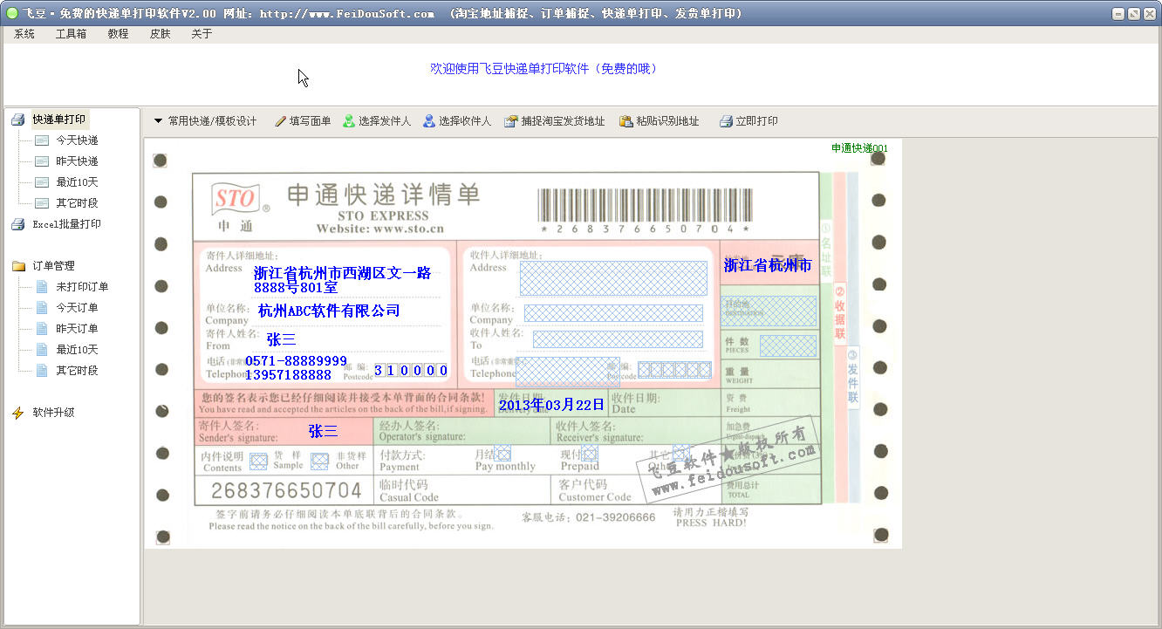Click the folder icon beside 订单管理
This screenshot has height=629, width=1162.
pyautogui.click(x=18, y=266)
